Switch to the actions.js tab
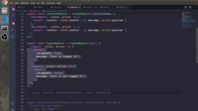198x111 pixels. pos(123,7)
